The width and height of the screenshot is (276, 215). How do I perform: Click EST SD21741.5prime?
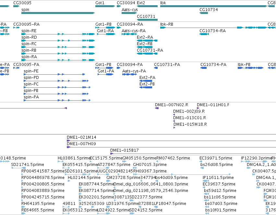(x=28, y=165)
